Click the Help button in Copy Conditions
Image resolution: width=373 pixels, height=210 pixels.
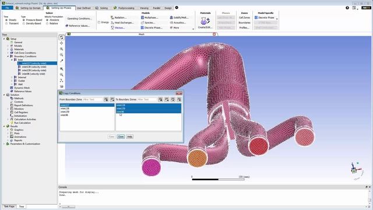tap(129, 136)
